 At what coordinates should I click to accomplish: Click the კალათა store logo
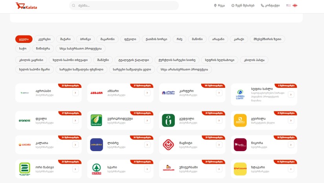point(25,145)
